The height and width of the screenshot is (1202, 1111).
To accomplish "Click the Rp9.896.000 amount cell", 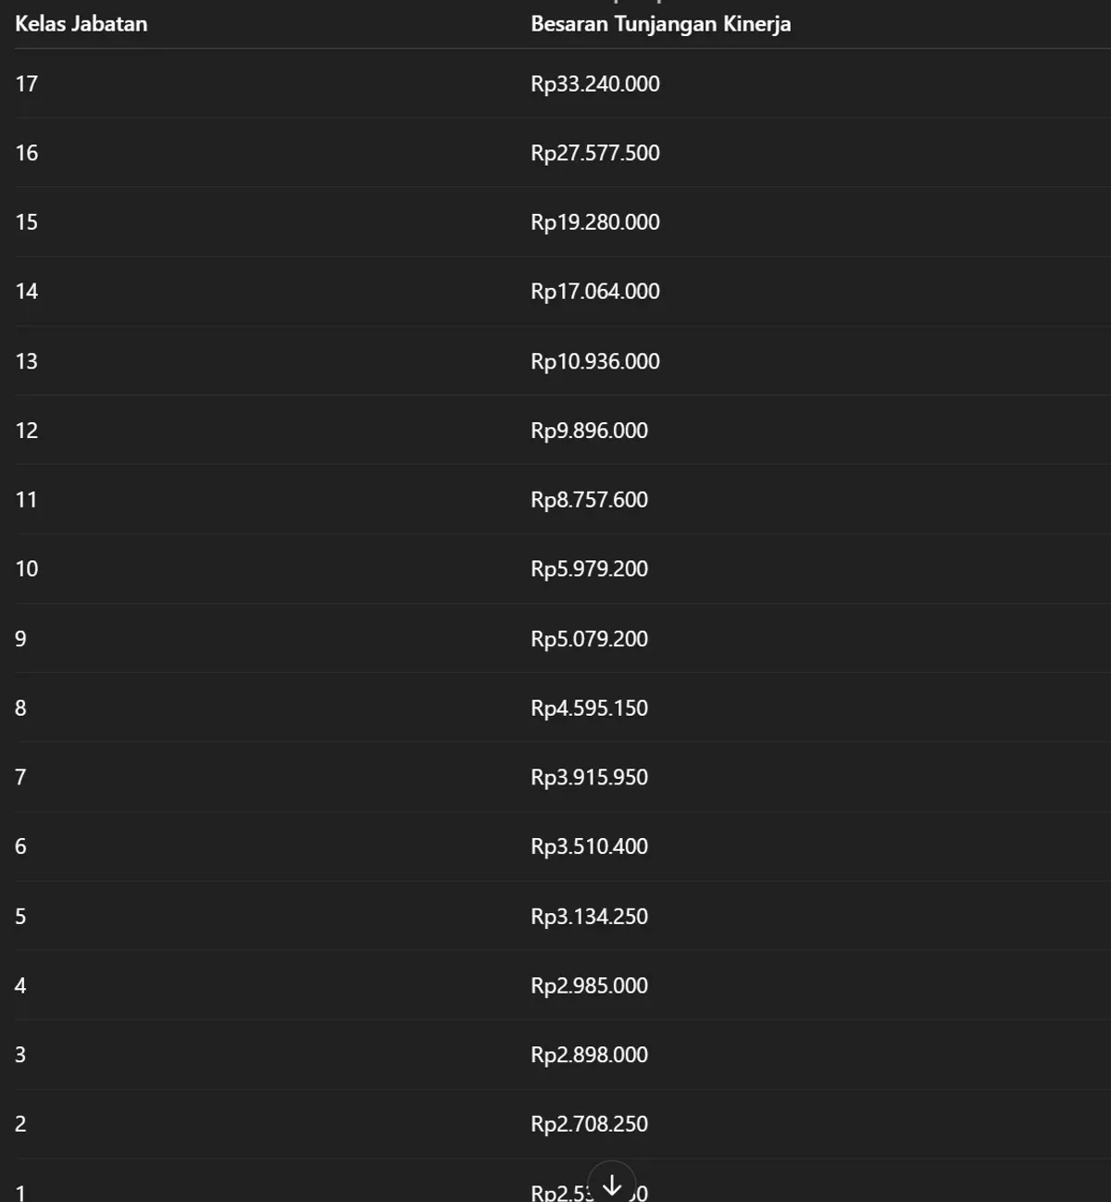I will point(590,431).
